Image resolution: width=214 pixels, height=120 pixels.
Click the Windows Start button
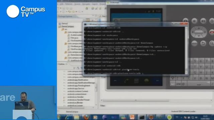(59, 117)
